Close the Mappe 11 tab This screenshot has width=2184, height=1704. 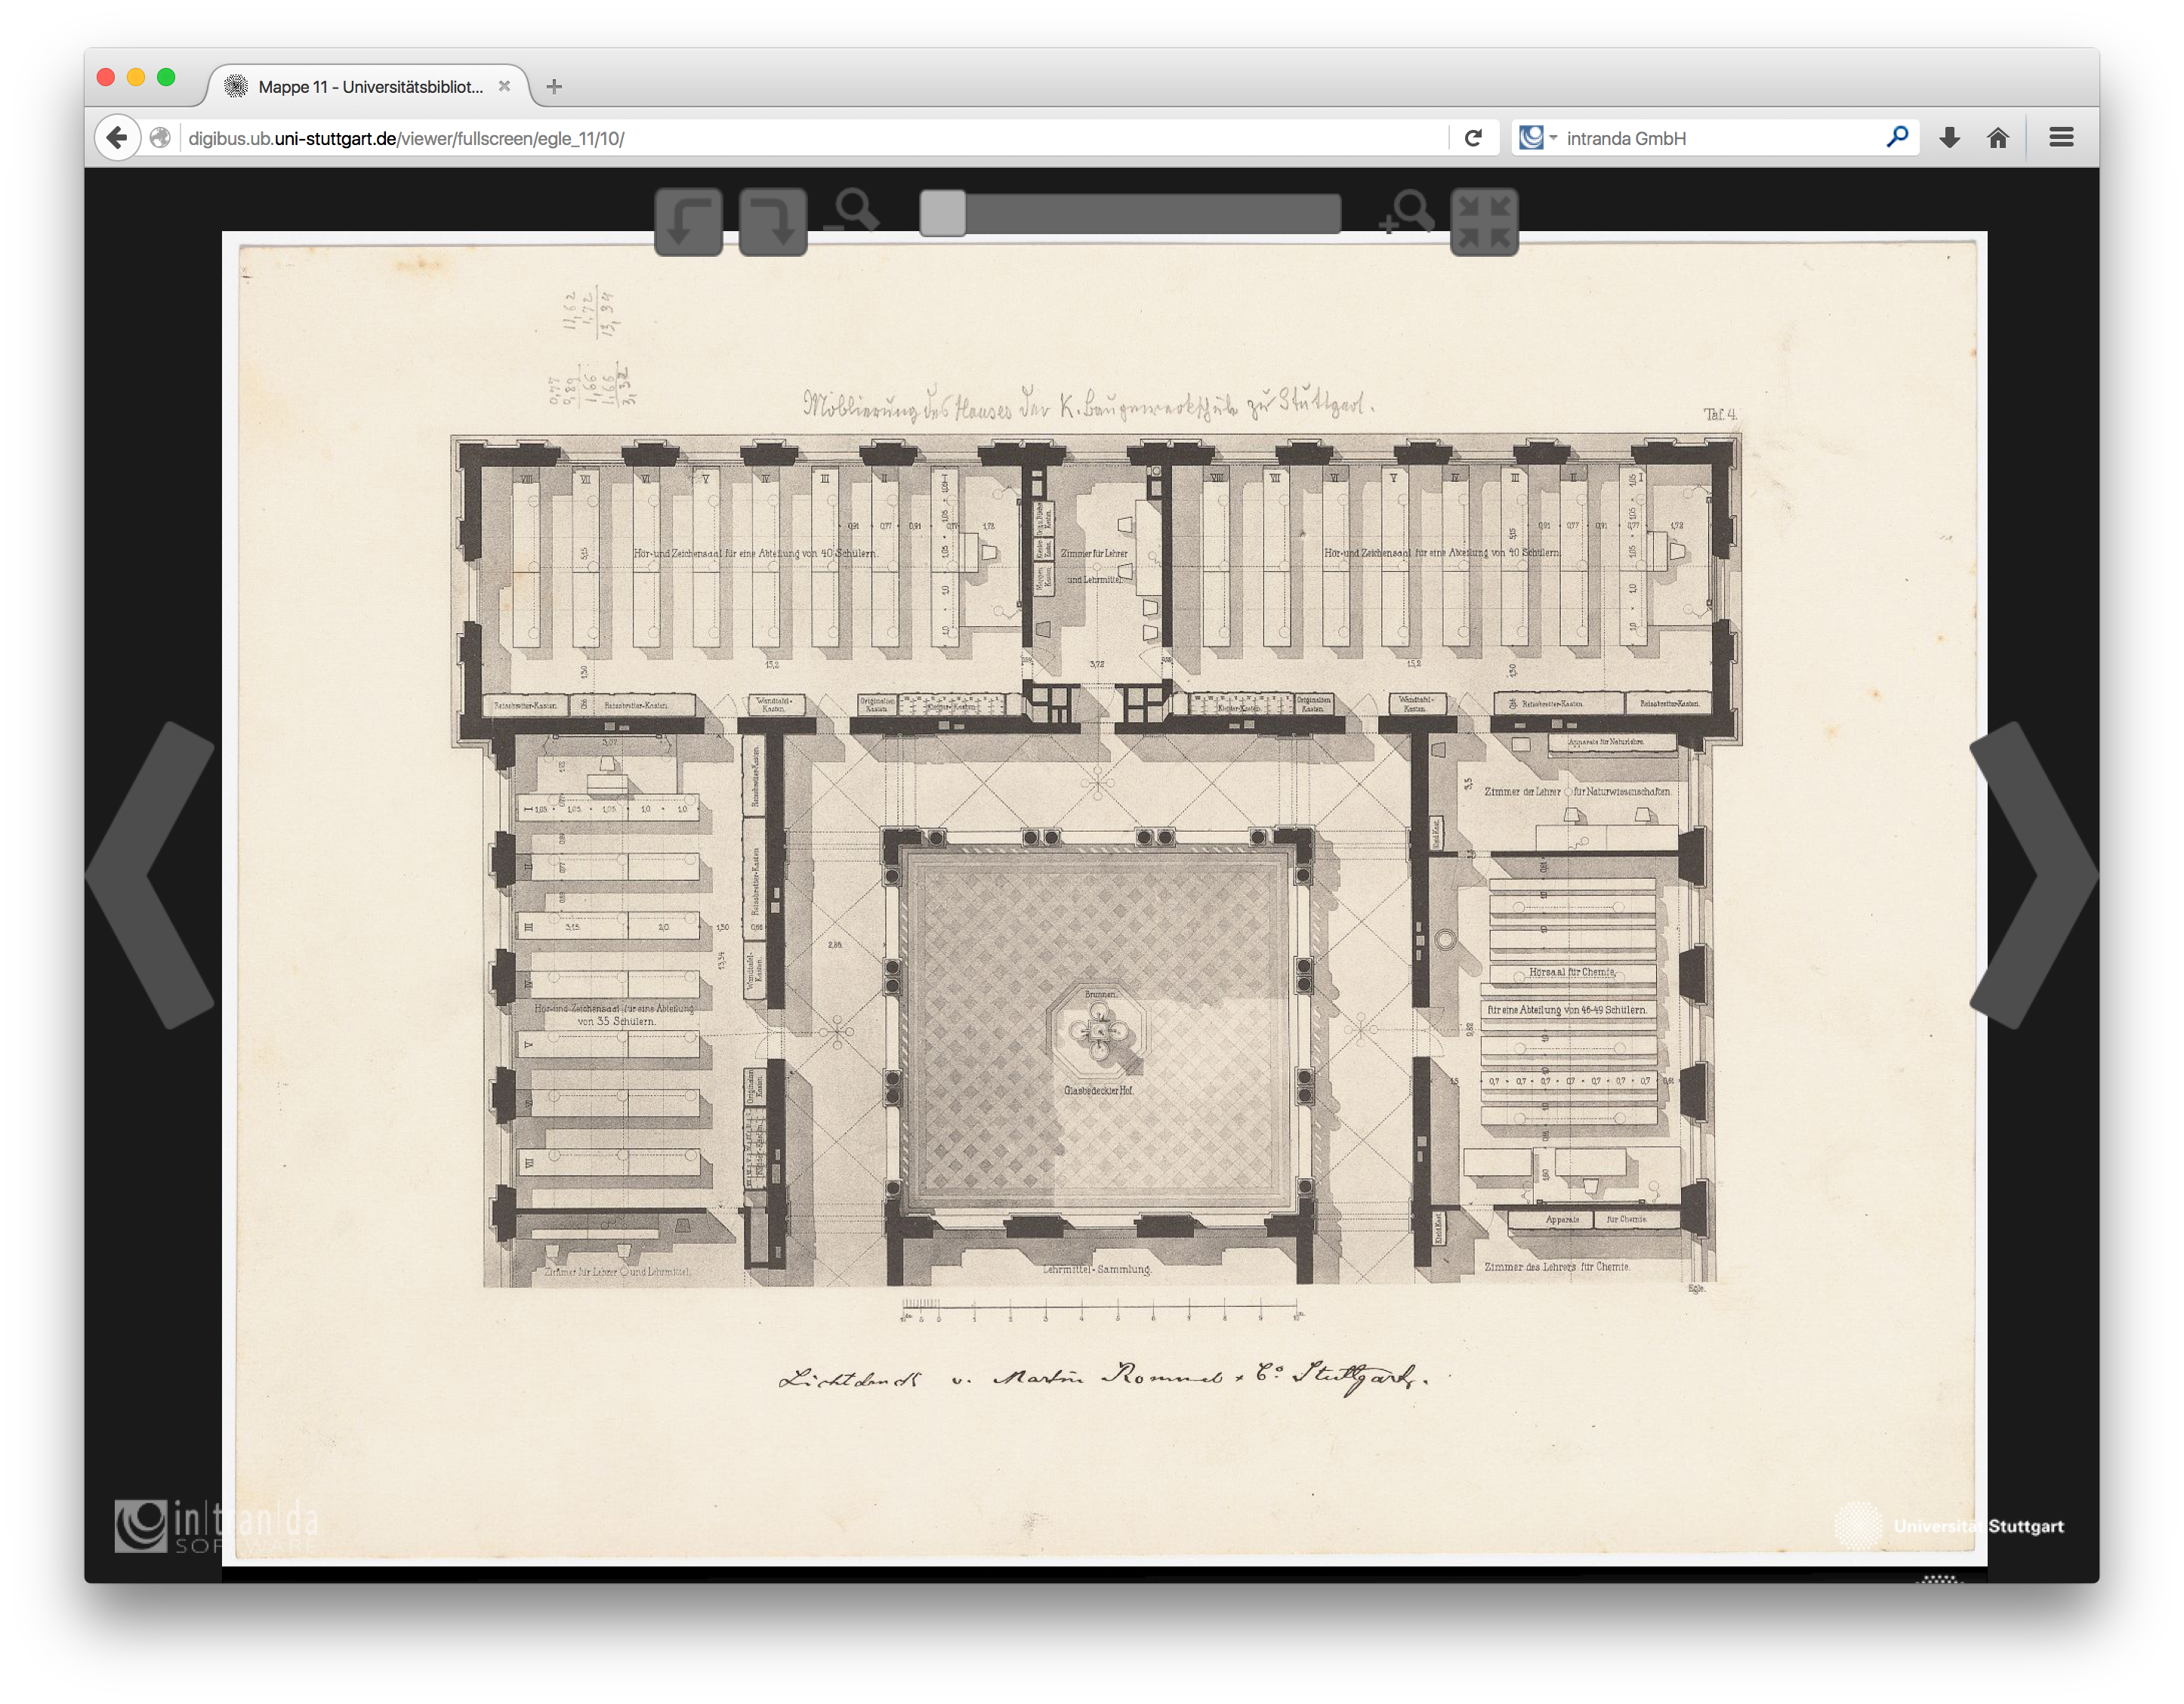pos(504,87)
